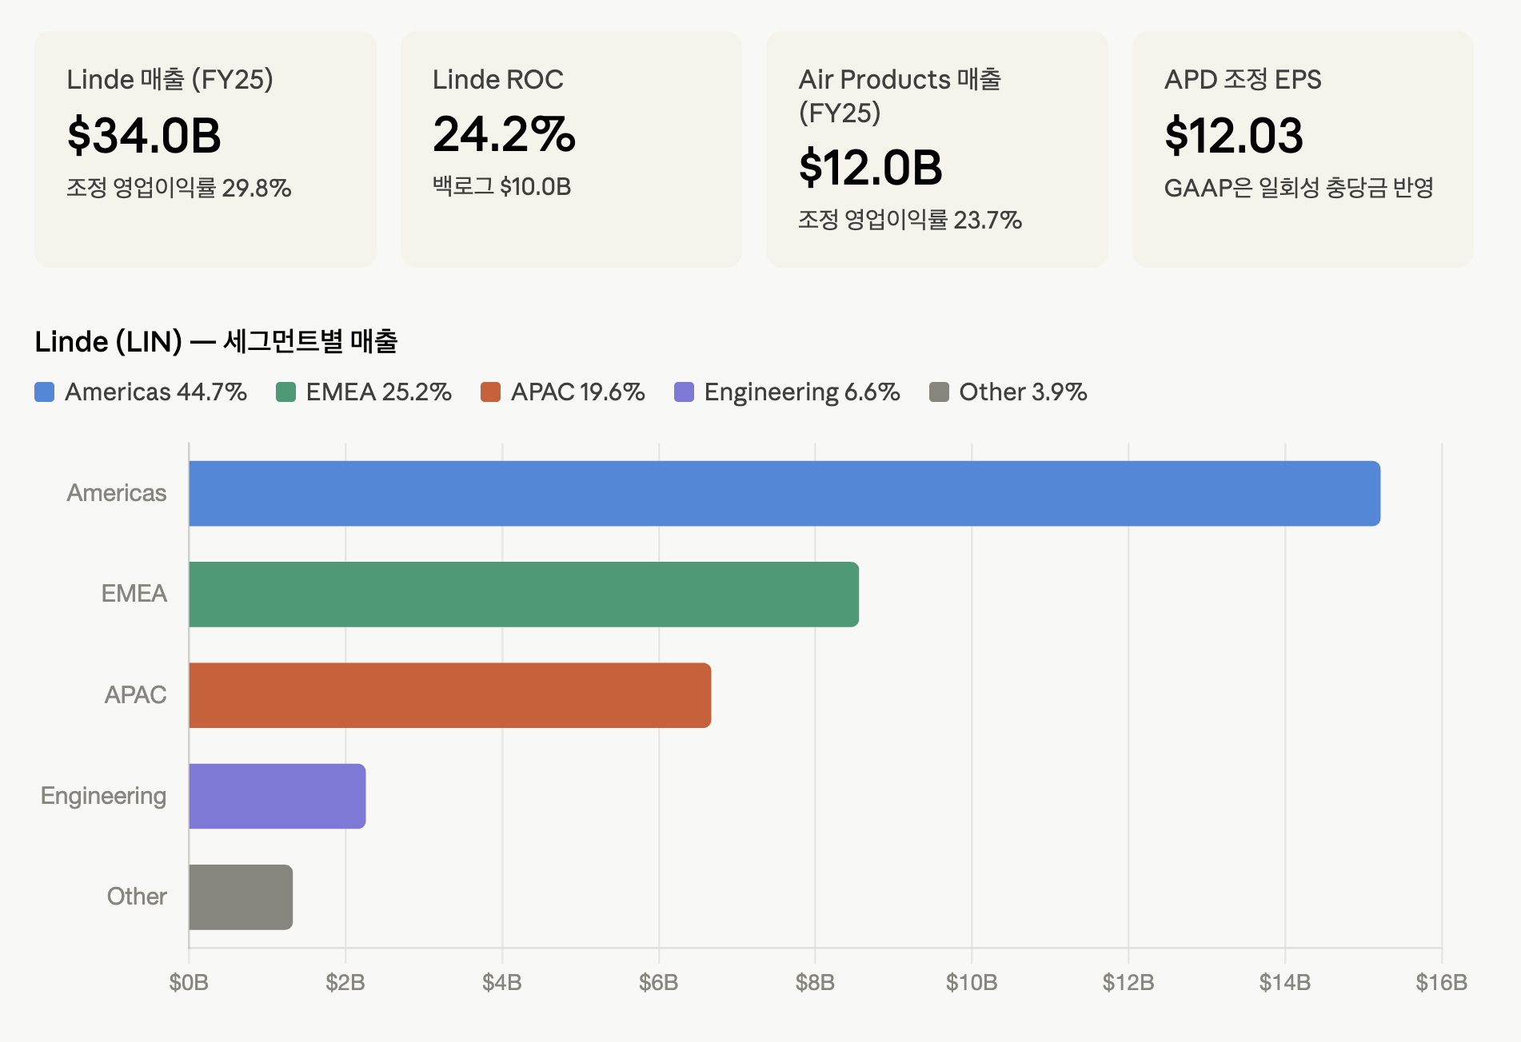Viewport: 1521px width, 1042px height.
Task: Click the "APAC 19.6%" legend label
Action: tap(578, 392)
